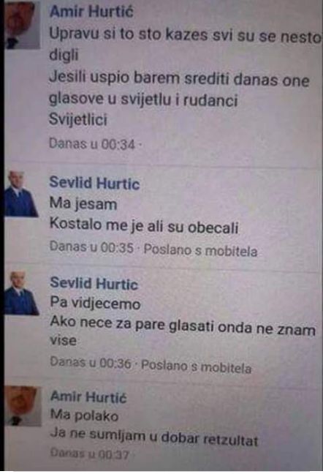This screenshot has height=474, width=323.
Task: Click the "Ma jesam" message text
Action: (x=83, y=203)
